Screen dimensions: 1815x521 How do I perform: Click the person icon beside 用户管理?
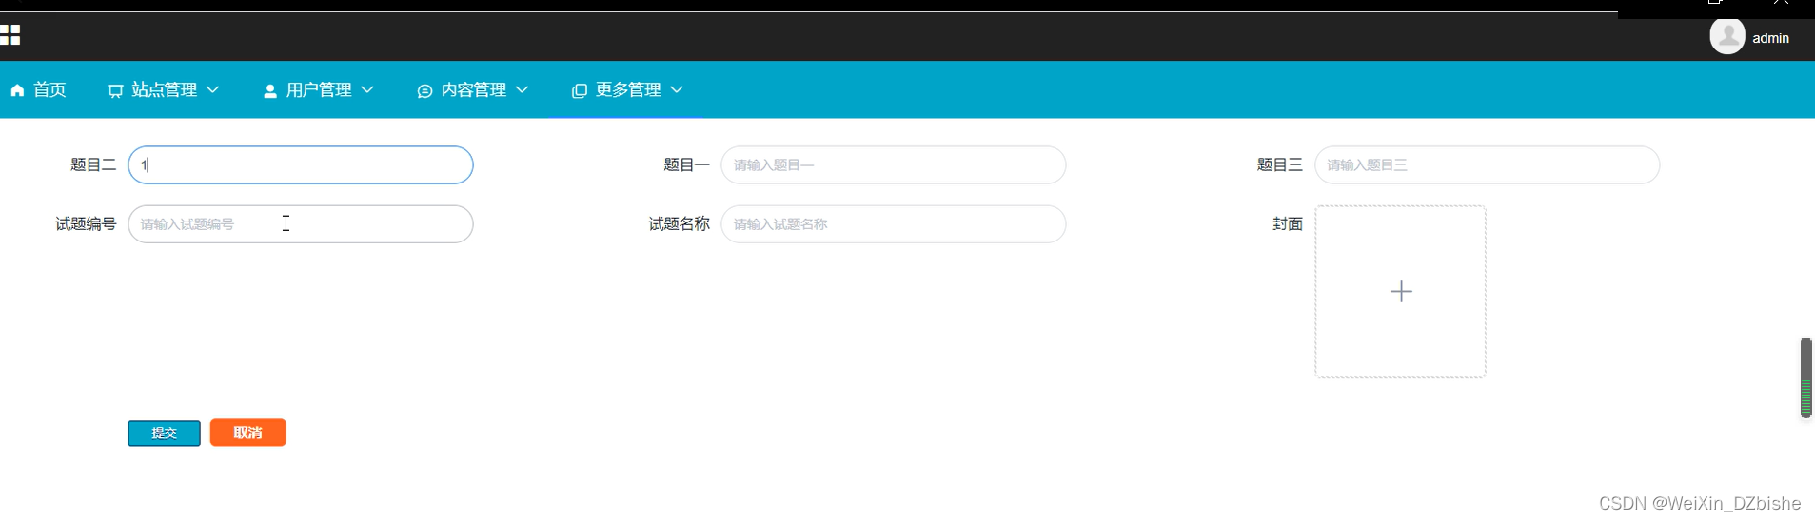coord(270,90)
